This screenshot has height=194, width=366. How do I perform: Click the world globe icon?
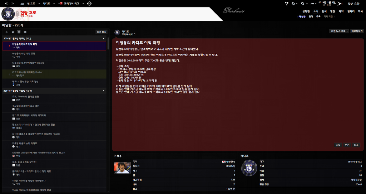coord(293,4)
